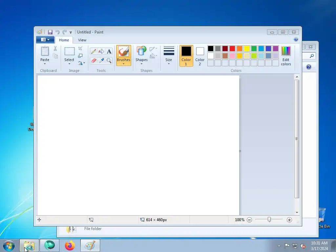Pick the yellow color swatch
The height and width of the screenshot is (252, 336).
[x=247, y=49]
